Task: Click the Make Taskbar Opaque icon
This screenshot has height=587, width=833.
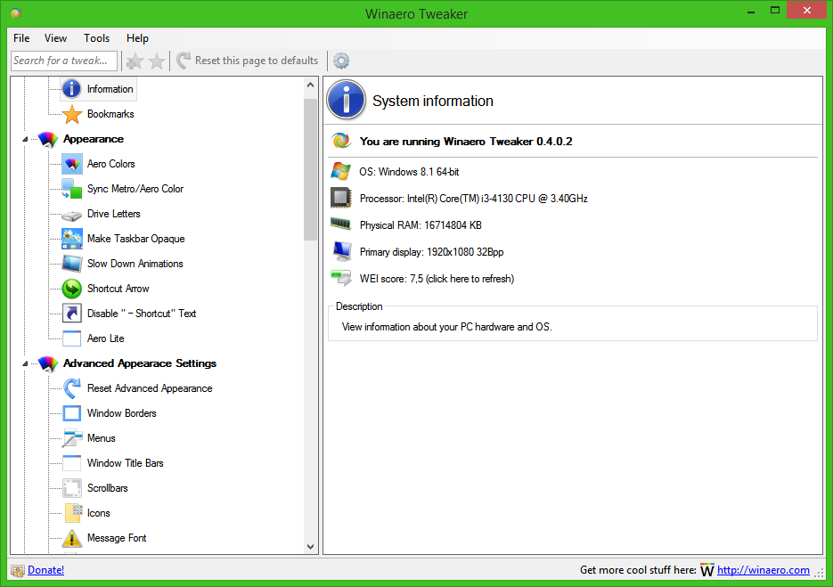Action: tap(72, 239)
